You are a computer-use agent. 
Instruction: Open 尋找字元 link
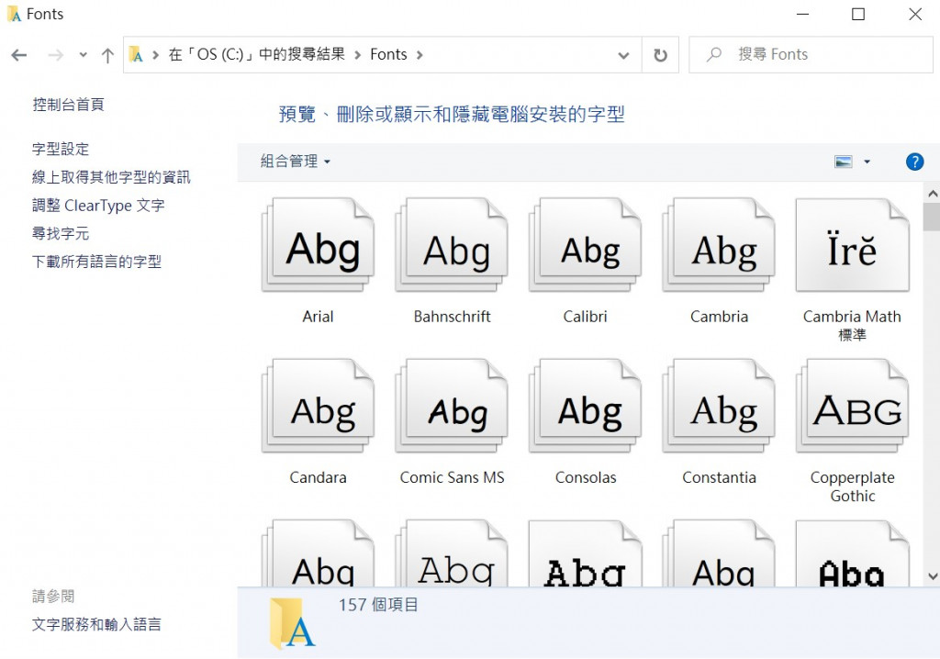coord(61,233)
